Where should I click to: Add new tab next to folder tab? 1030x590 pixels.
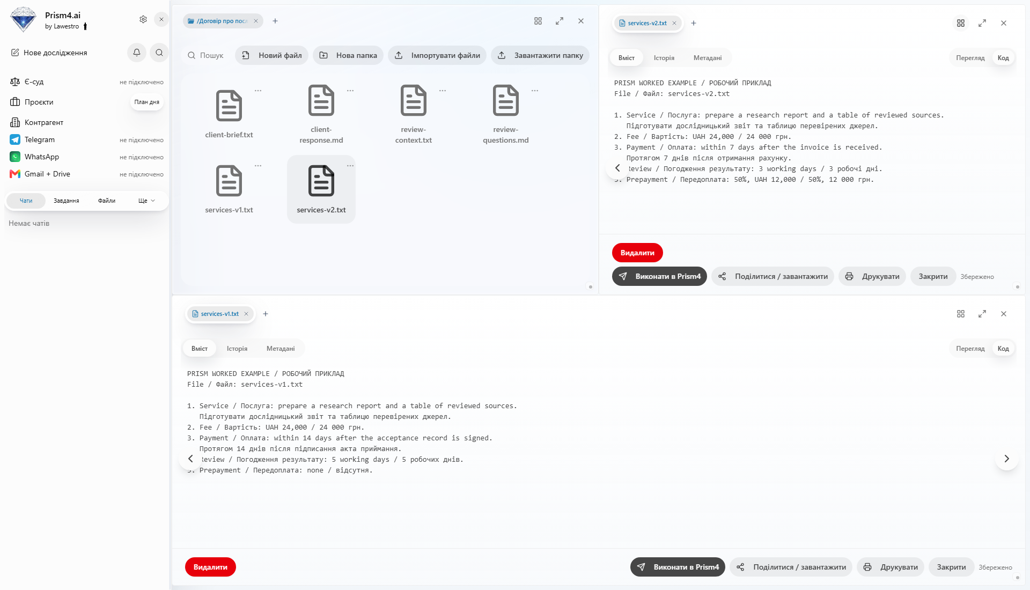pyautogui.click(x=275, y=21)
